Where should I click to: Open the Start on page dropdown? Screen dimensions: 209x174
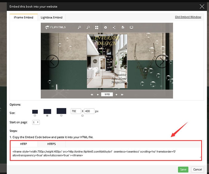(x=36, y=122)
